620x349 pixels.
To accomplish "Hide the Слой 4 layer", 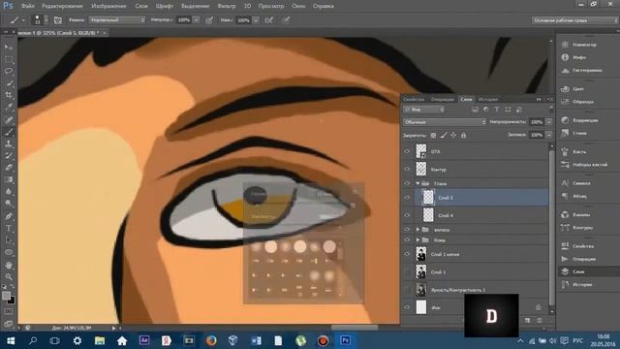I will 407,215.
